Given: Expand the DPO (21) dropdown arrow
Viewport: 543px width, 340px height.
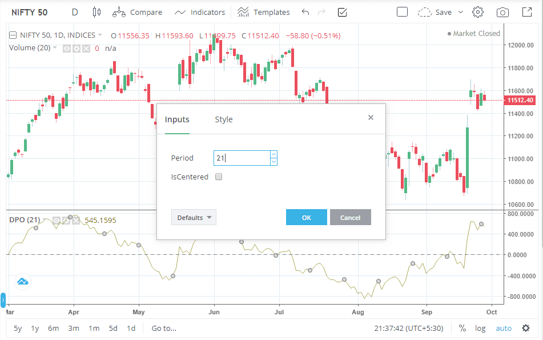Looking at the screenshot, I should pos(45,220).
